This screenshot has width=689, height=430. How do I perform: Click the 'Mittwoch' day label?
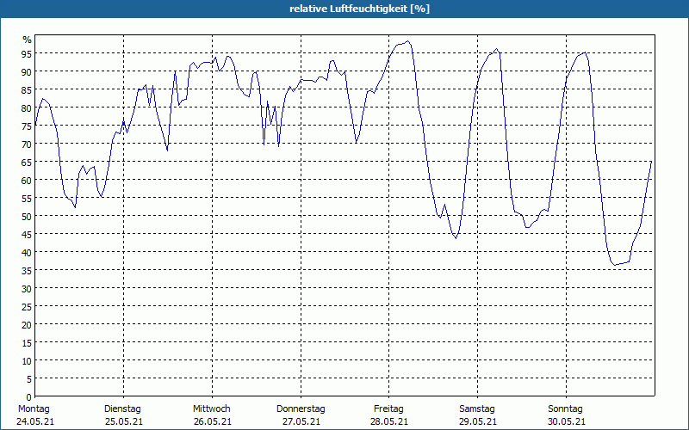click(212, 409)
